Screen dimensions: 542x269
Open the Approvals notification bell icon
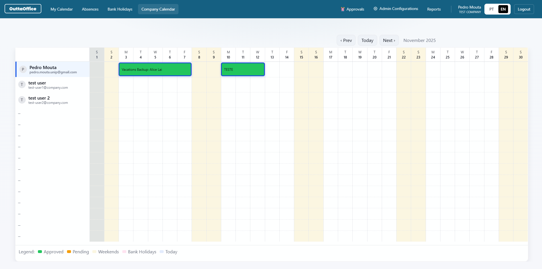click(x=342, y=9)
